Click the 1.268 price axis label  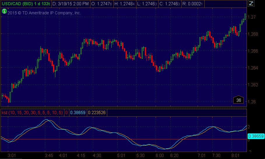[253, 34]
